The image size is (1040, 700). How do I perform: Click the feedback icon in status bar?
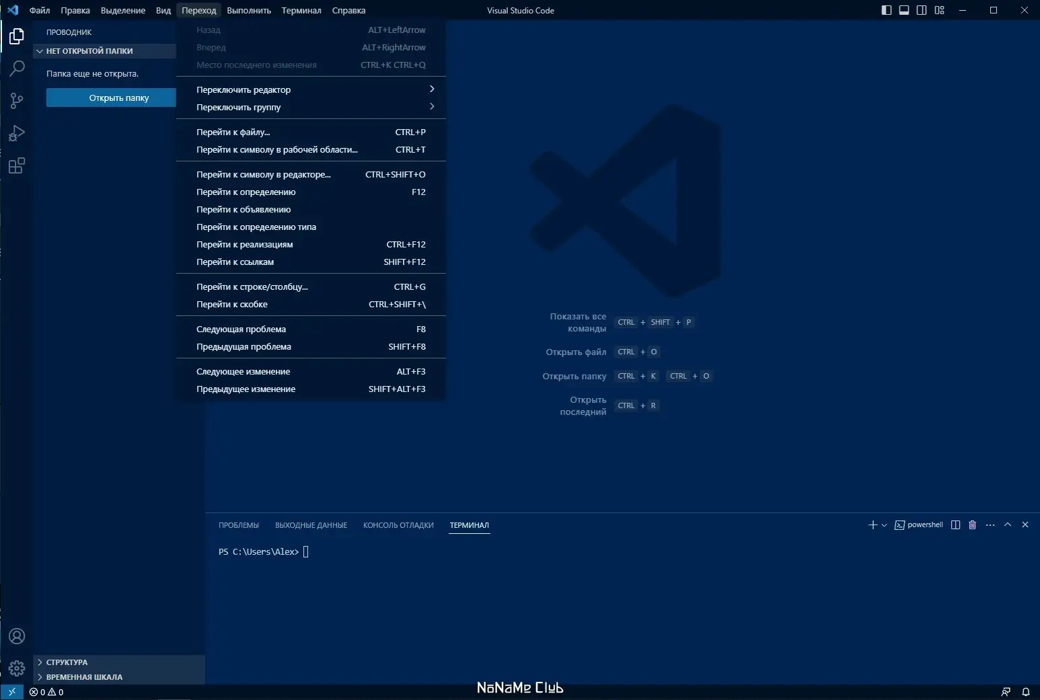[x=1006, y=692]
